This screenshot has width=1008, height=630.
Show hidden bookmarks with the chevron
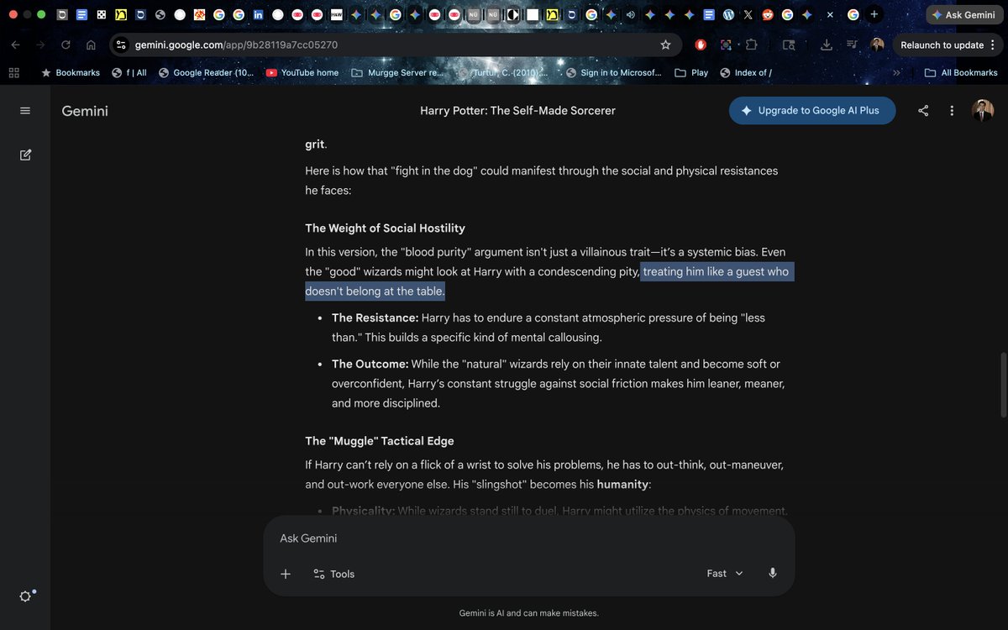(x=896, y=73)
